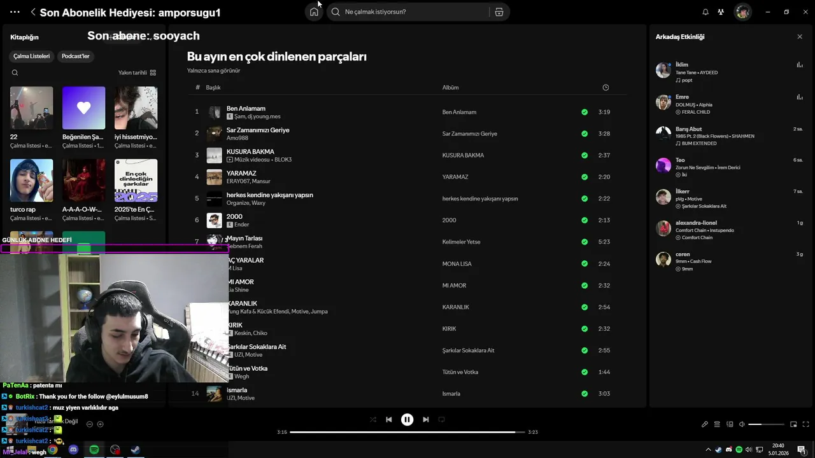Open alexandra-lionel's friend activity entry

coord(729,230)
